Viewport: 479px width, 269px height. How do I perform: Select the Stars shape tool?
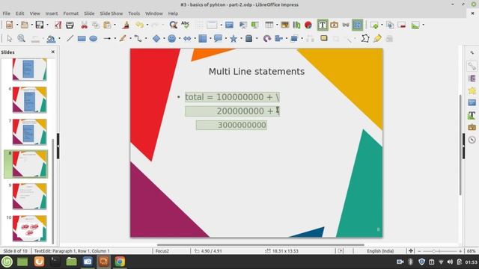click(234, 38)
